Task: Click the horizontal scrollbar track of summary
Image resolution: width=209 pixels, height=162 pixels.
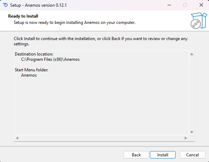Action: point(101,138)
